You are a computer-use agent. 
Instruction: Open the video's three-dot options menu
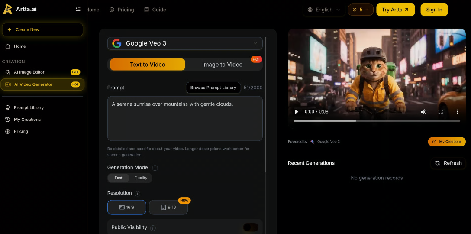(457, 112)
